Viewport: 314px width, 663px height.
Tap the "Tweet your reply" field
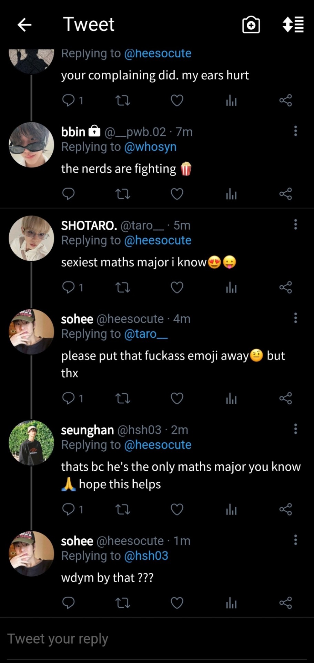[x=138, y=639]
